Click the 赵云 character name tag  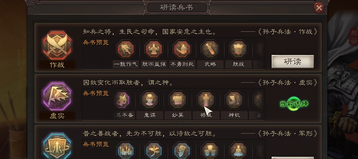(354, 38)
